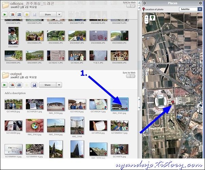Screen dimensions: 205x170
Task: Play slideshow for the top folder
Action: pos(5,15)
